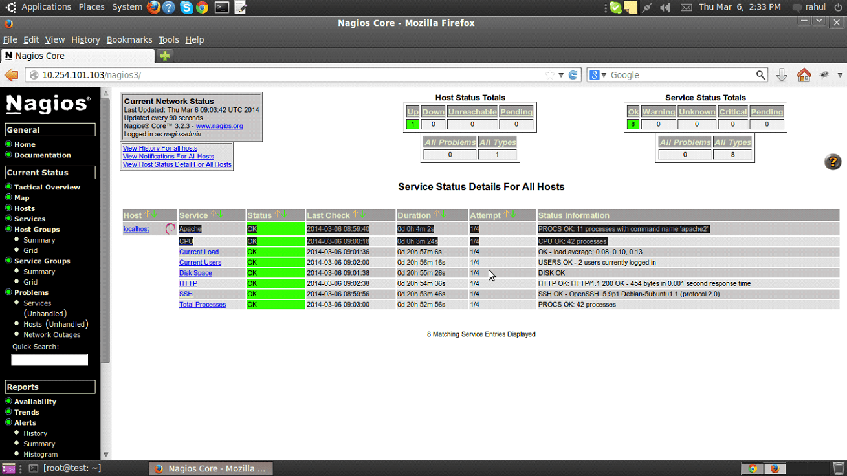This screenshot has height=476, width=847.
Task: Open the Places menu
Action: click(91, 7)
